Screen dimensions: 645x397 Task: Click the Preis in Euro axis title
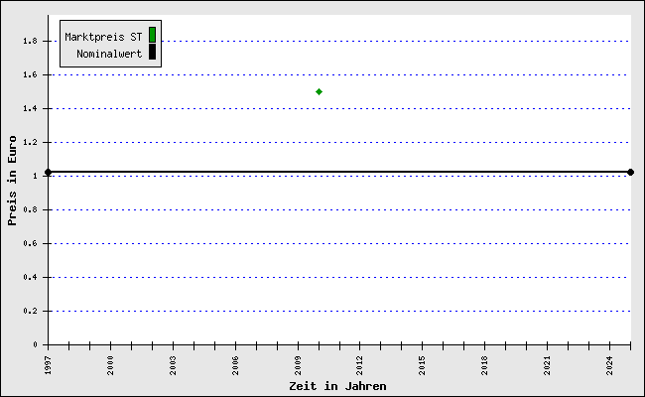[x=12, y=181]
